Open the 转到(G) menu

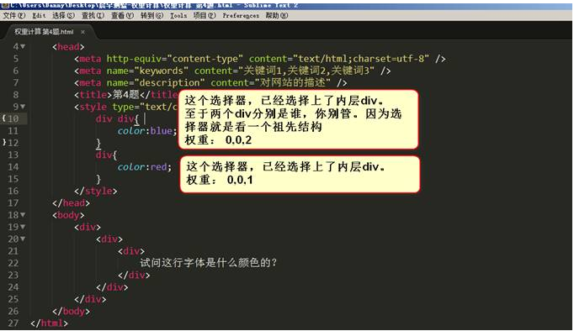click(152, 15)
